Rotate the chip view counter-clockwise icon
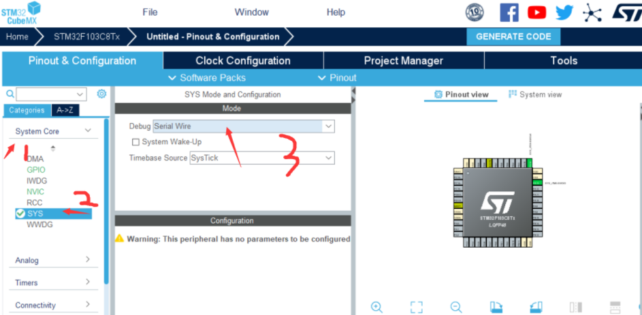This screenshot has height=315, width=642. (x=536, y=307)
